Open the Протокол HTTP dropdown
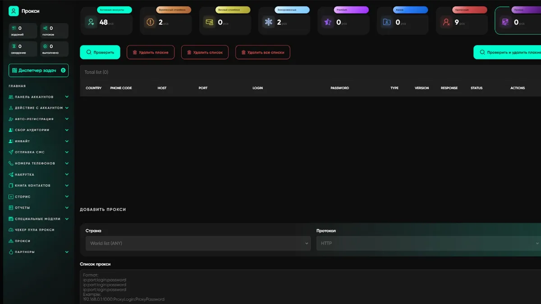This screenshot has height=304, width=541. pyautogui.click(x=428, y=243)
